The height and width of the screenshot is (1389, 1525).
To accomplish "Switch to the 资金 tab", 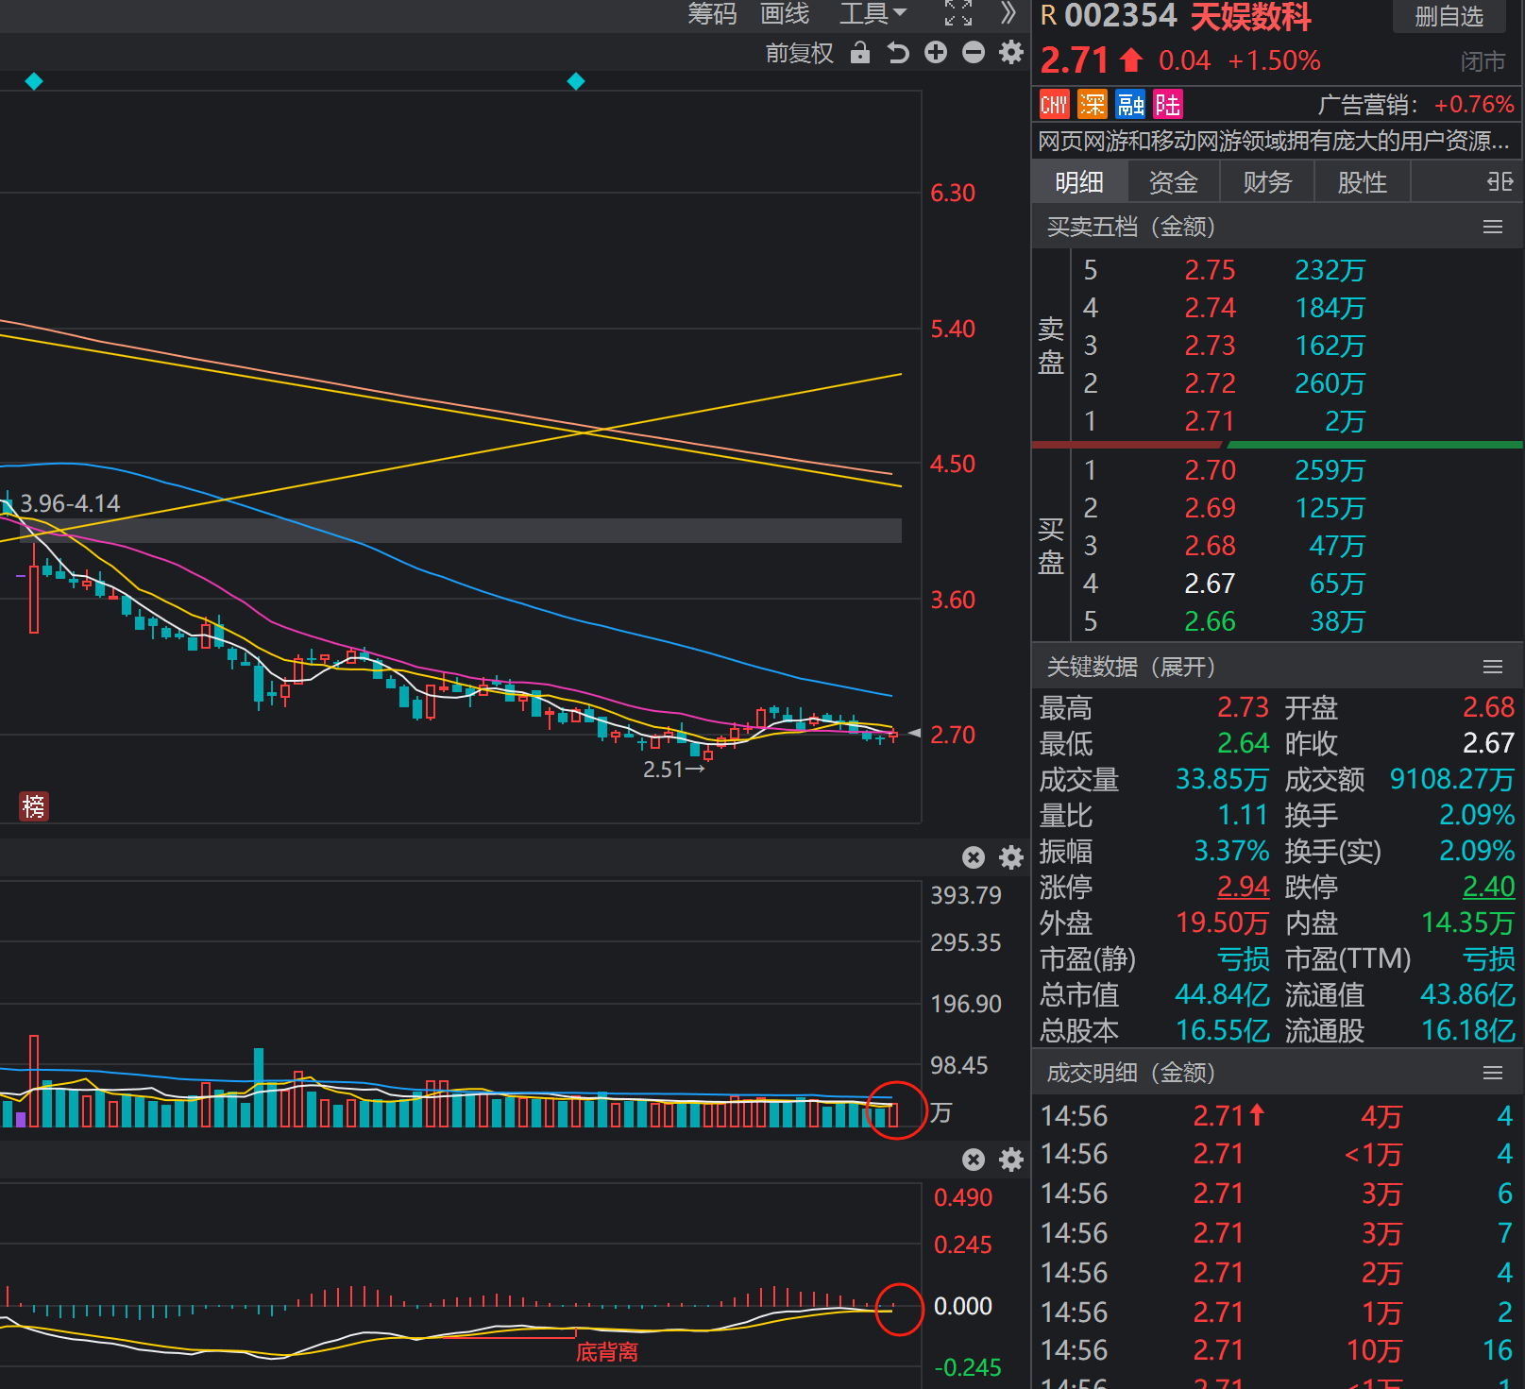I will click(1174, 182).
